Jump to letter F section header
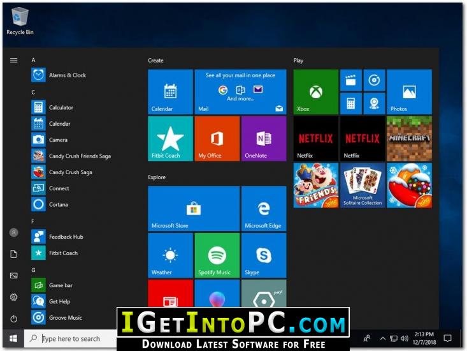The width and height of the screenshot is (467, 351). (32, 221)
